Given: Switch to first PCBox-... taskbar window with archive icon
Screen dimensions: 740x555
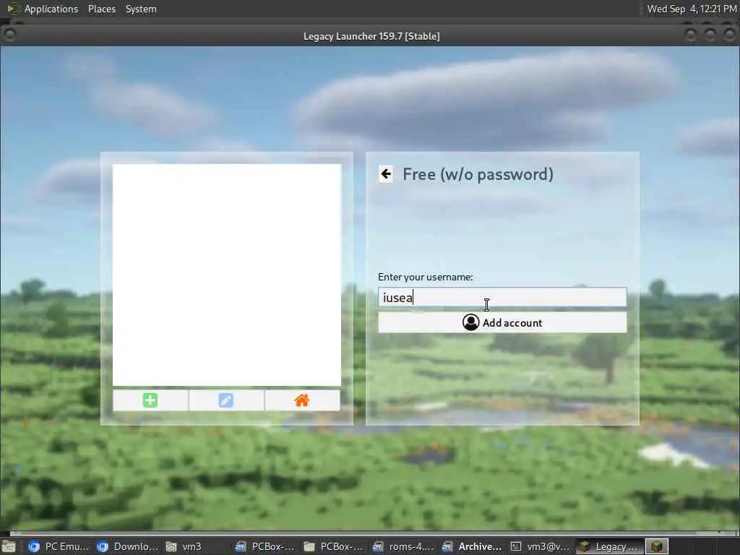Looking at the screenshot, I should 264,546.
